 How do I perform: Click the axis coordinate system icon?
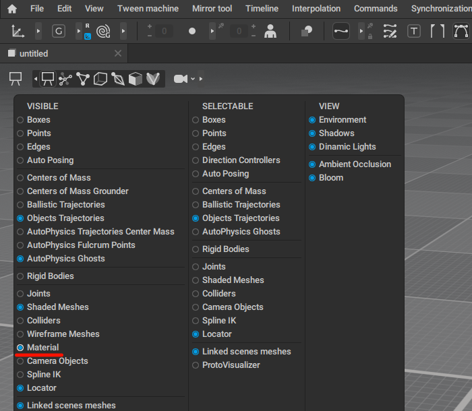coord(18,31)
